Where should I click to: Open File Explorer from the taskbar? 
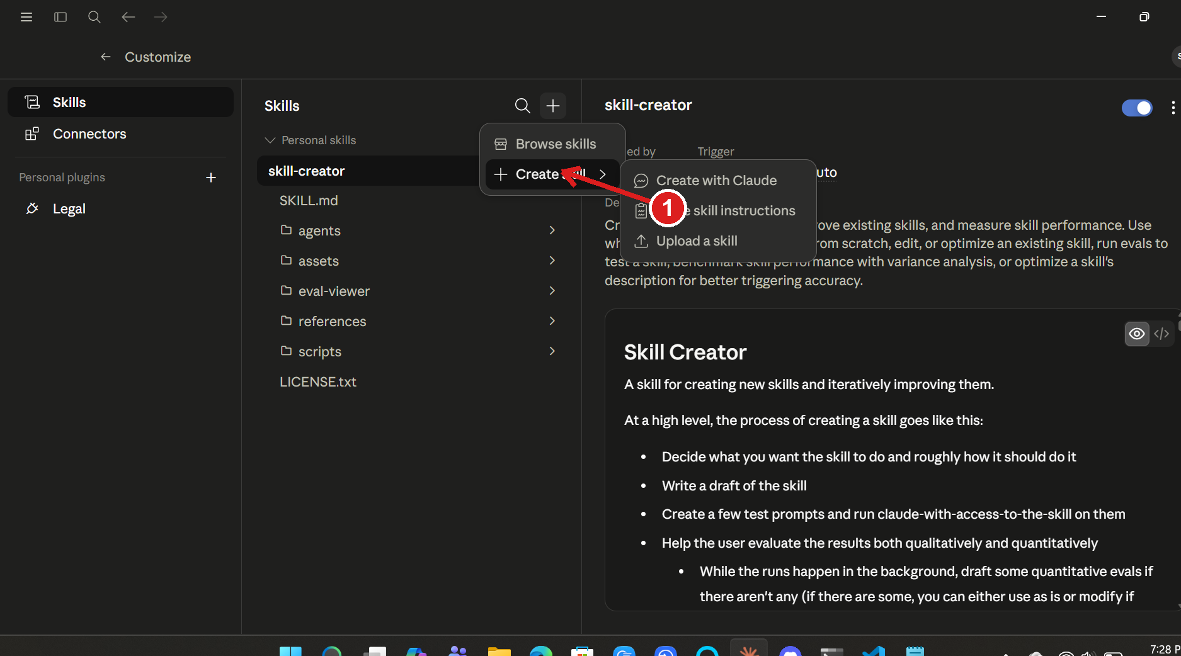[x=499, y=651]
